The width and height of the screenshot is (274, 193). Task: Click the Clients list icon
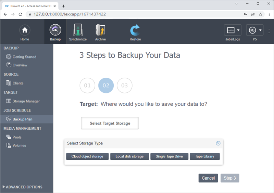click(x=9, y=83)
